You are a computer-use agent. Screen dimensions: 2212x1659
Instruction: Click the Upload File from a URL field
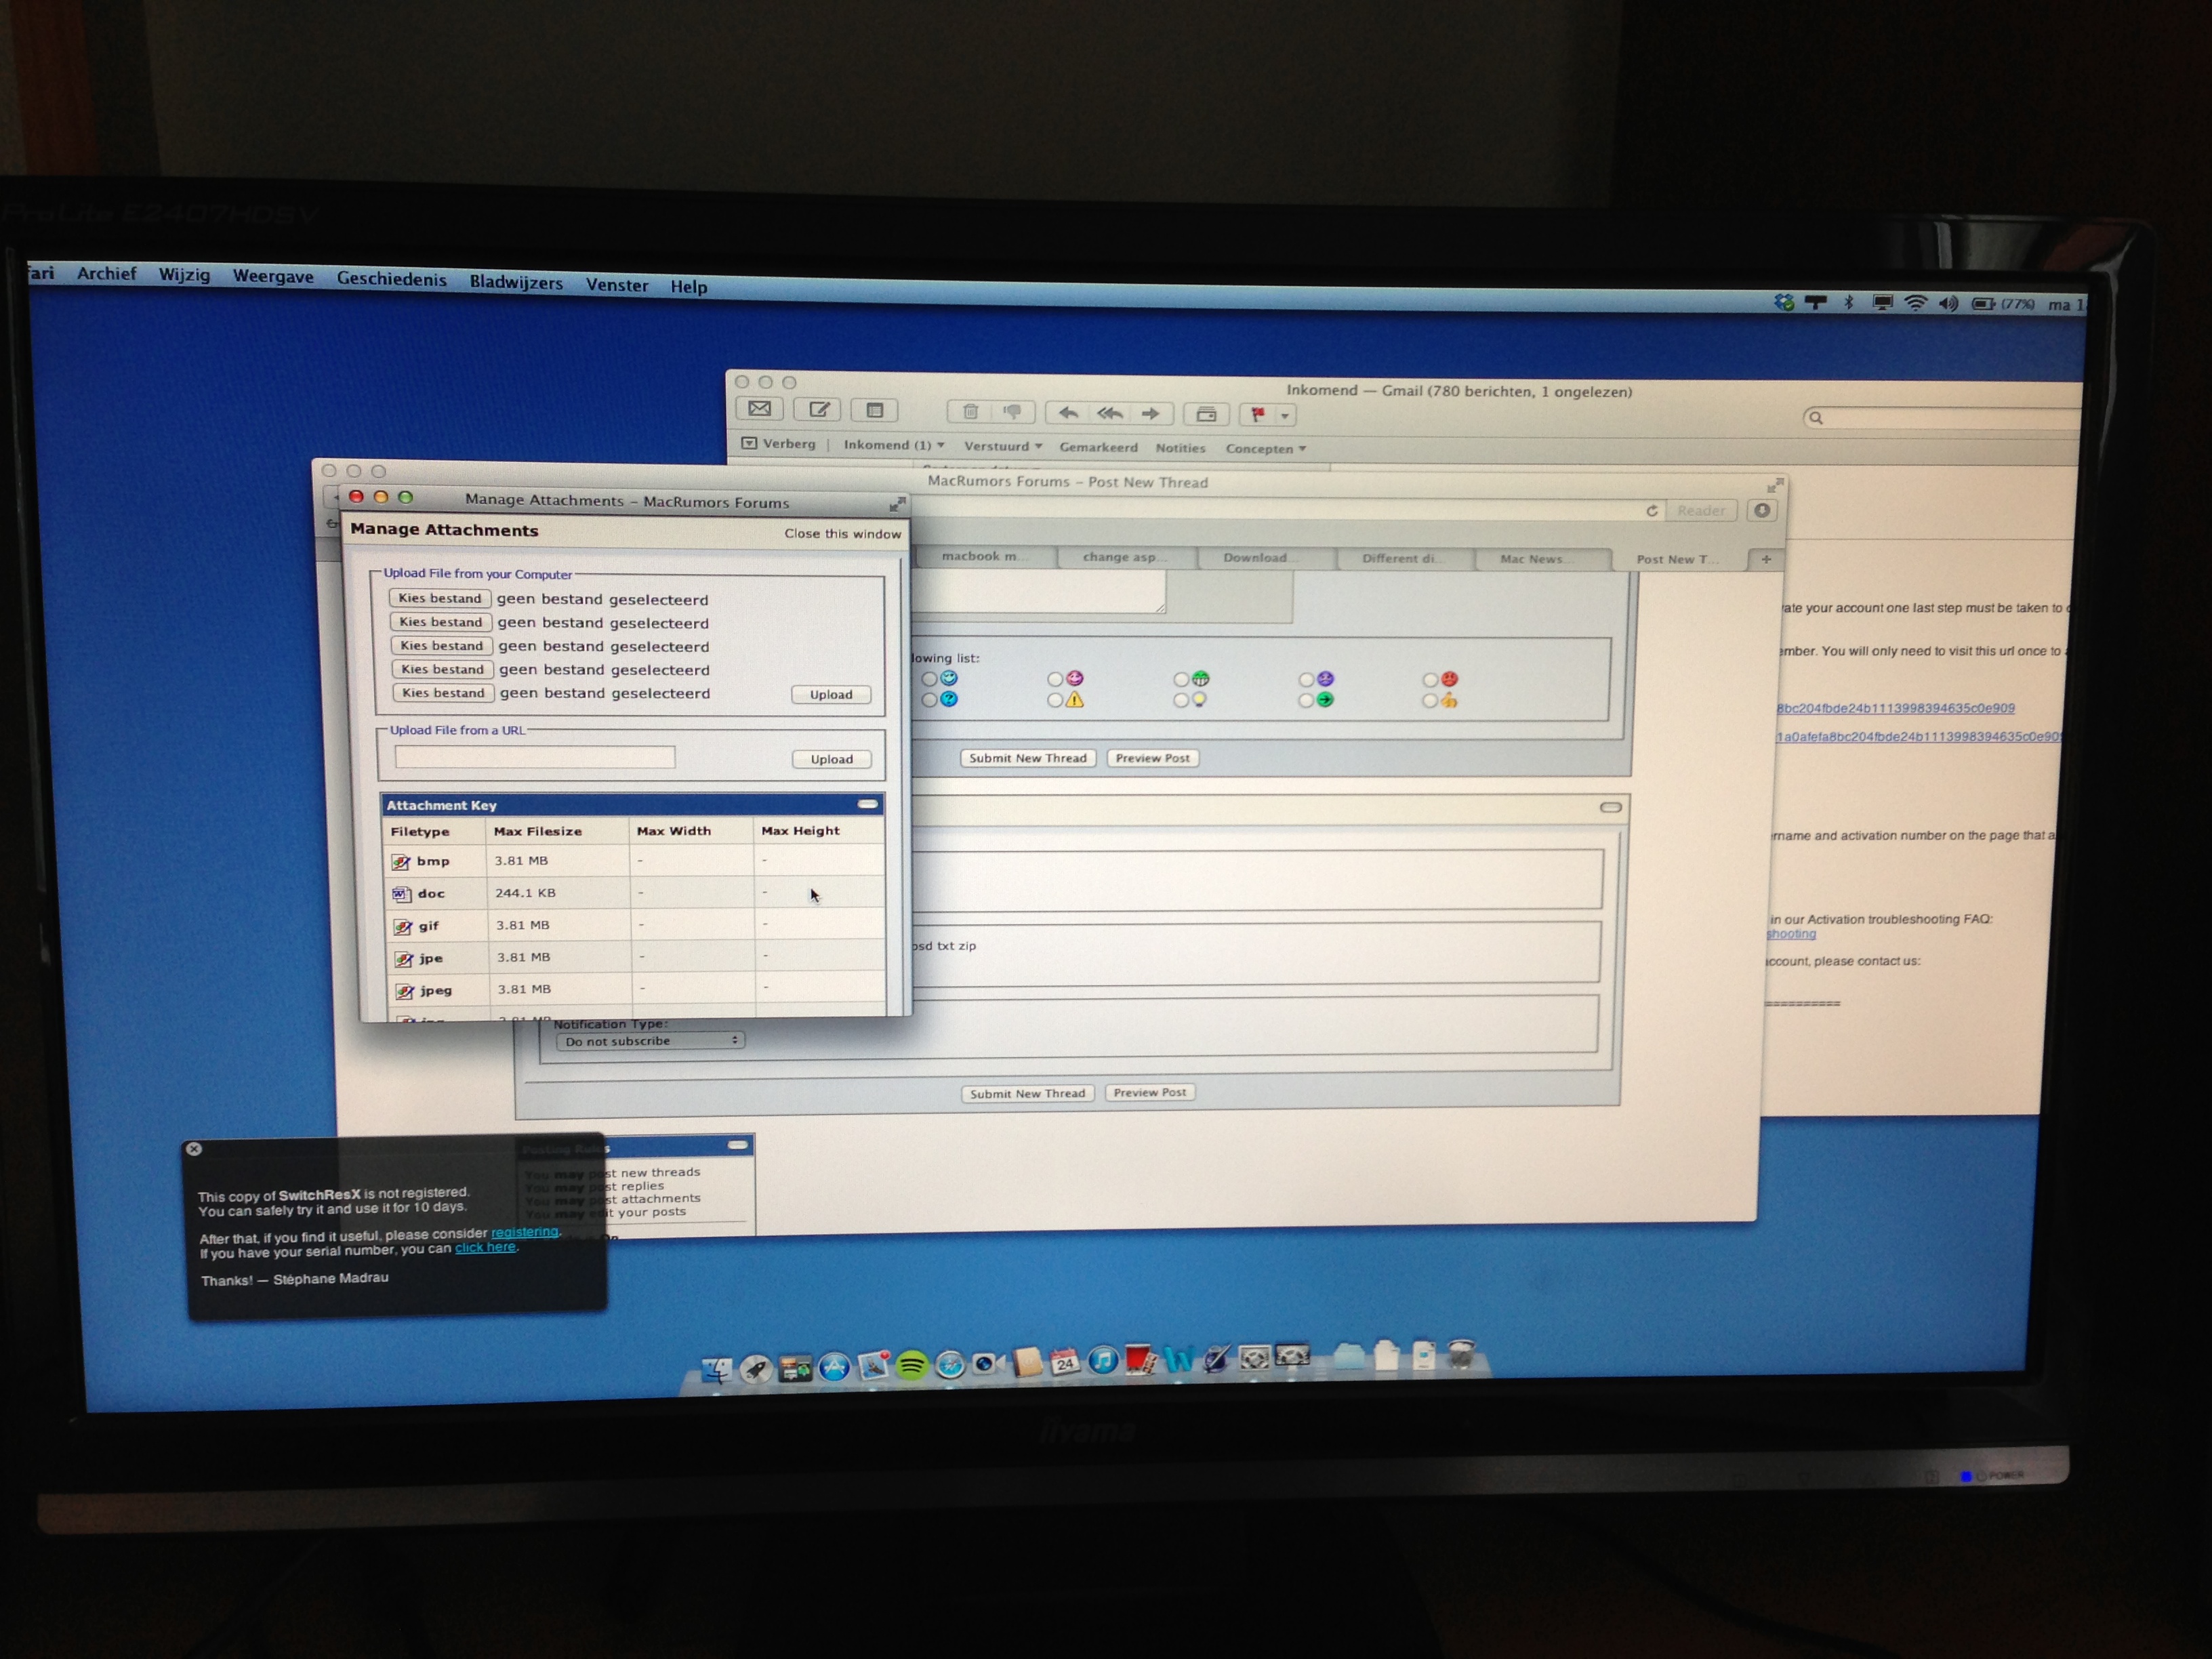click(535, 758)
